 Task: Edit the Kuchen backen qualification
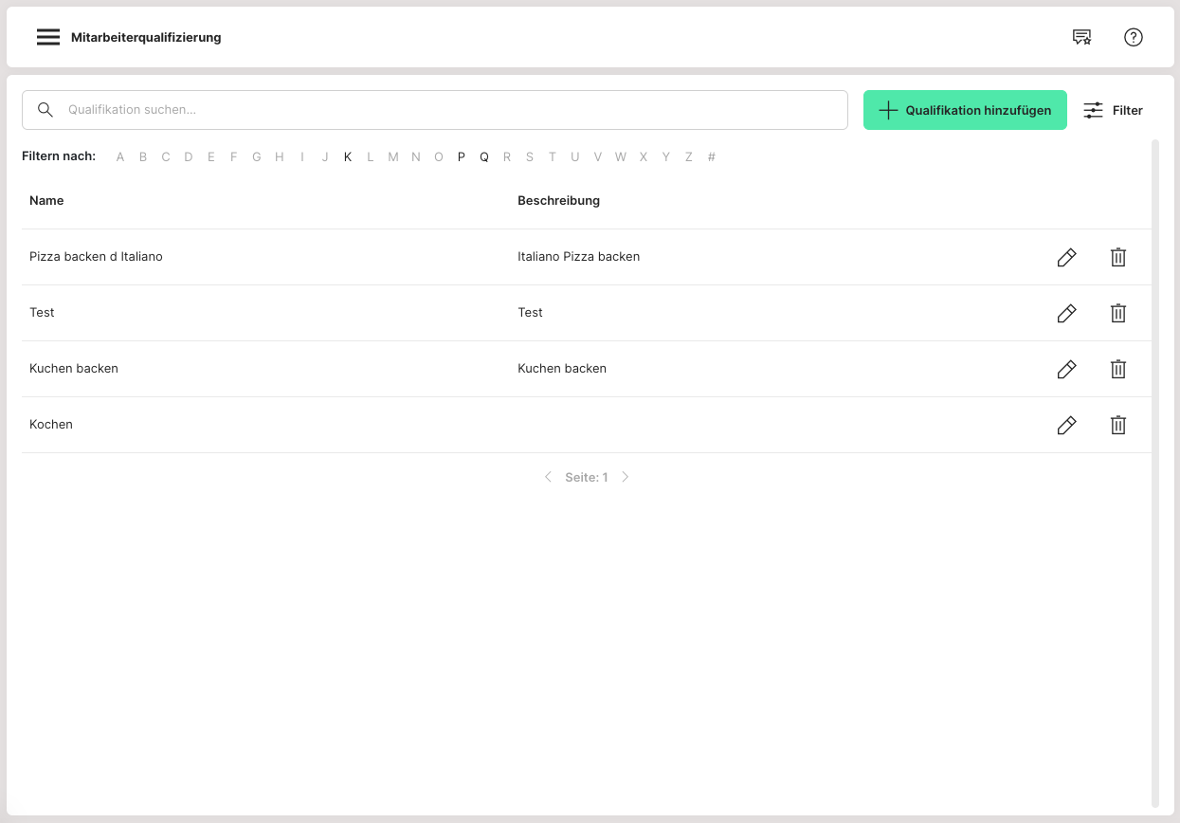[x=1066, y=369]
